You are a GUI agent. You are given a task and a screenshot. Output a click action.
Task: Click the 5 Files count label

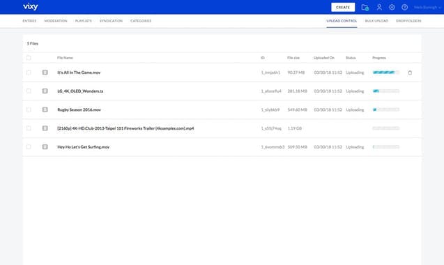tap(33, 44)
